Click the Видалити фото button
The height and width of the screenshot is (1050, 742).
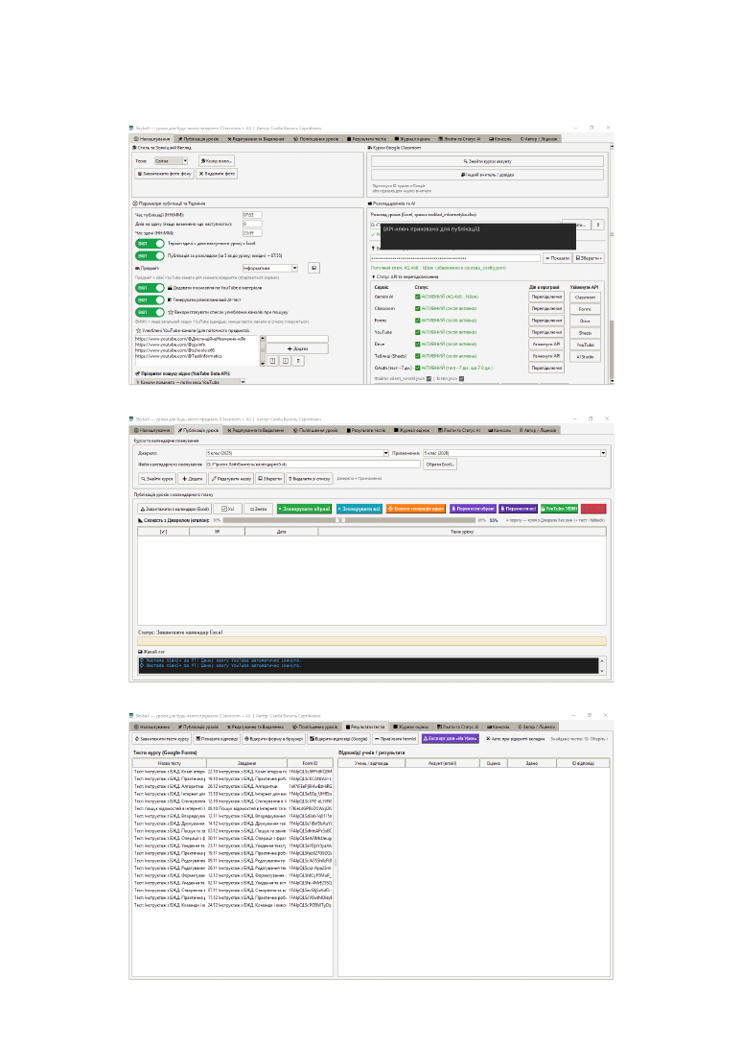point(217,174)
